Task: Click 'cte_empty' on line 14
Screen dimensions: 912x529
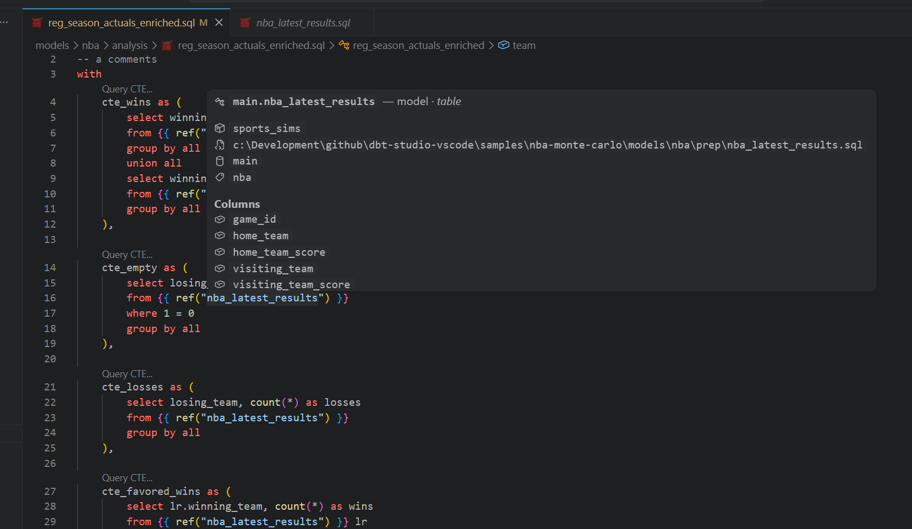Action: pos(129,268)
